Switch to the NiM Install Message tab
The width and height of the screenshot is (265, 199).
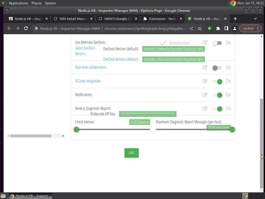73,19
